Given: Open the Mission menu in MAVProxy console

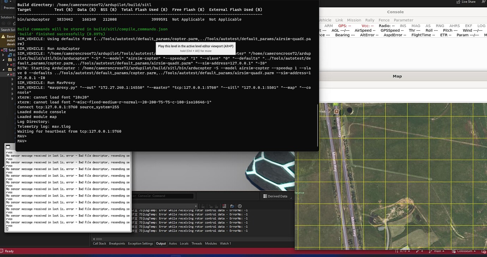Looking at the screenshot, I should (354, 20).
